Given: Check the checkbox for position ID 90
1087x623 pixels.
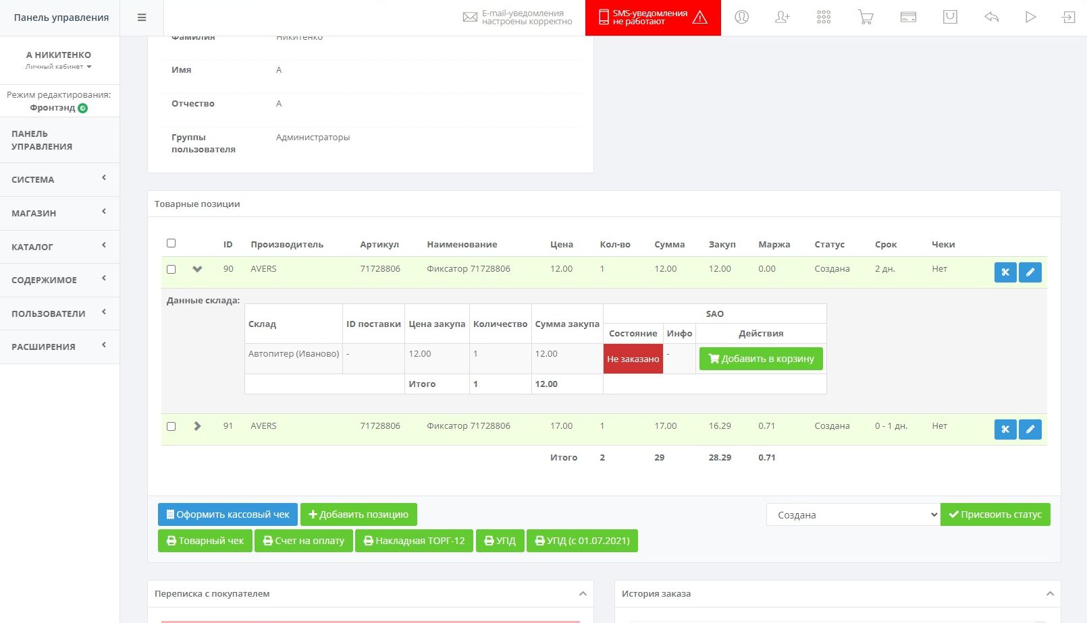Looking at the screenshot, I should click(x=171, y=269).
